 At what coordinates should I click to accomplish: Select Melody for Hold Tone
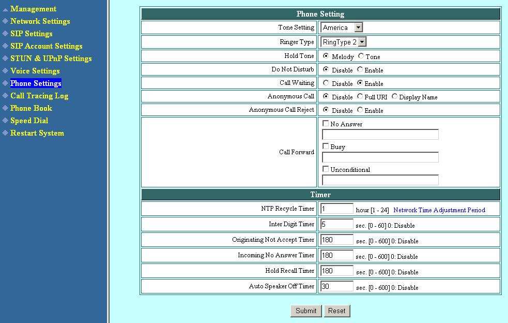[x=326, y=56]
